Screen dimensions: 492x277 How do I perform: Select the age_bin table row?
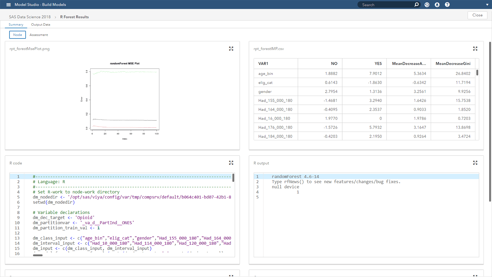tap(364, 73)
